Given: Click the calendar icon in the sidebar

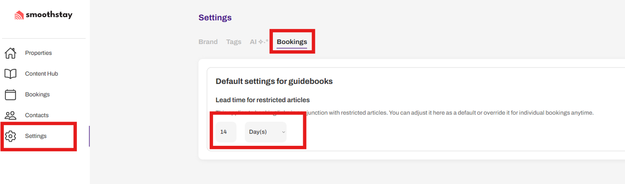Looking at the screenshot, I should 10,95.
